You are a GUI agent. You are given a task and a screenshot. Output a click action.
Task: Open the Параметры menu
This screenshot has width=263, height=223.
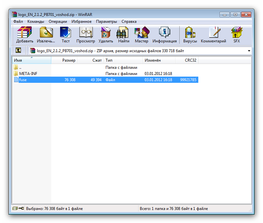tap(107, 22)
